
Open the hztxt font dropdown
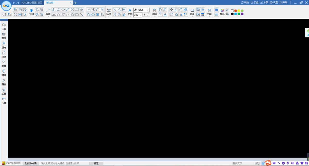pyautogui.click(x=141, y=10)
